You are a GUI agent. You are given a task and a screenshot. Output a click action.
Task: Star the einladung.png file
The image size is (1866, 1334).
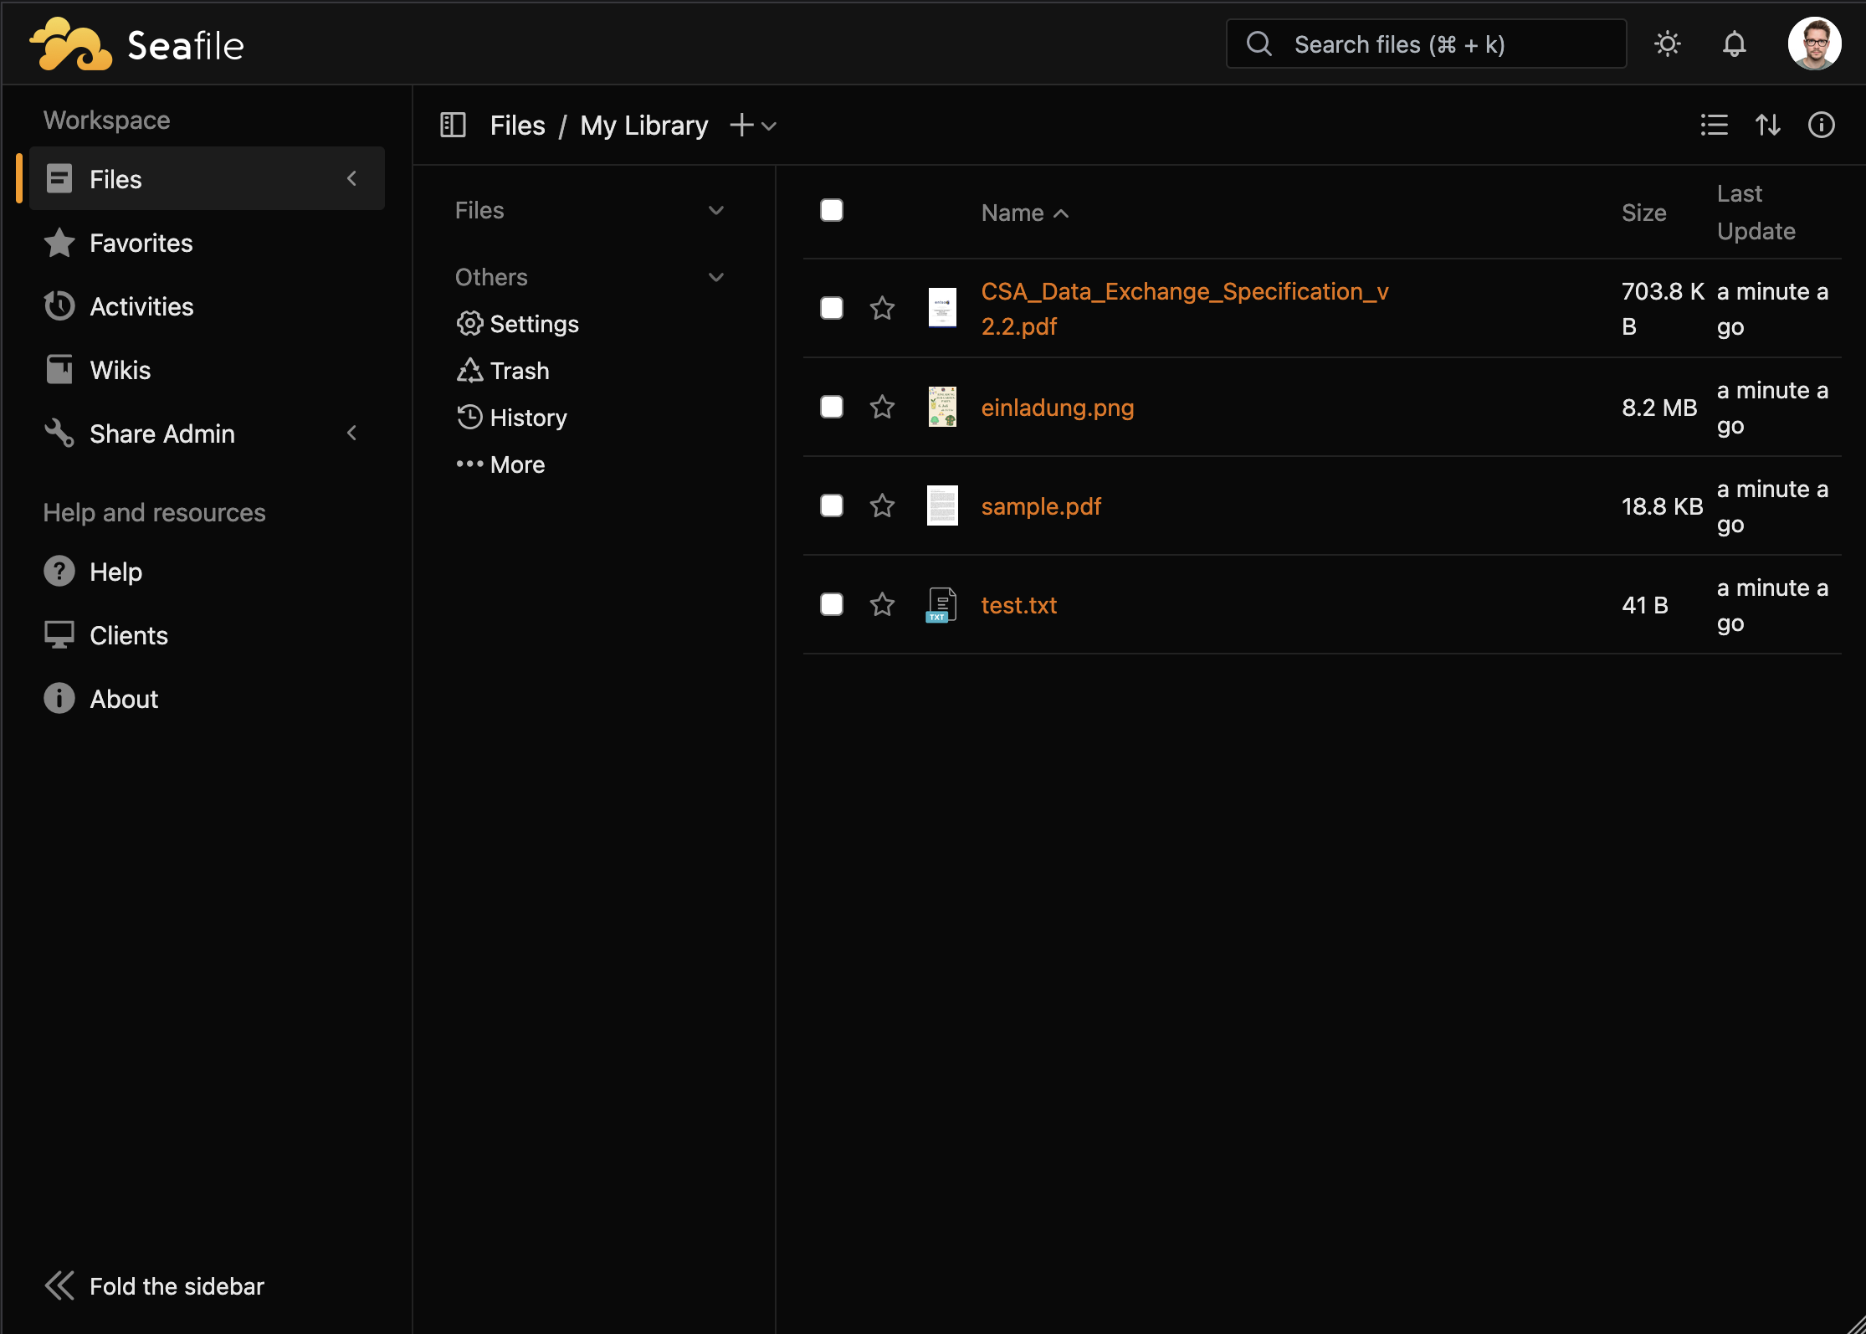(x=882, y=407)
